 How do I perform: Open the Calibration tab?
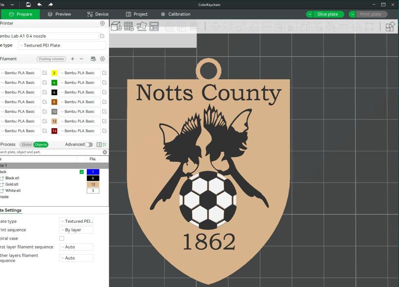click(x=176, y=14)
